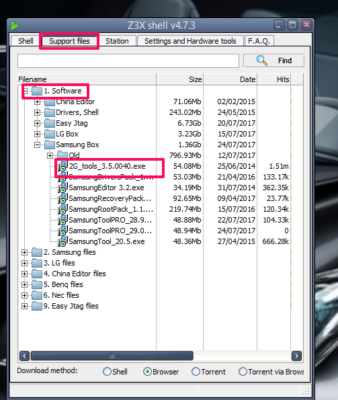Click the 219.74Mb size value
The height and width of the screenshot is (400, 338).
pyautogui.click(x=185, y=209)
